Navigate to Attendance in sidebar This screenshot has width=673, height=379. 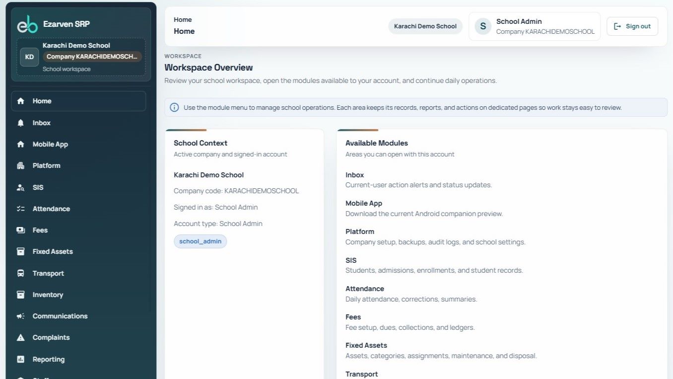click(x=78, y=209)
